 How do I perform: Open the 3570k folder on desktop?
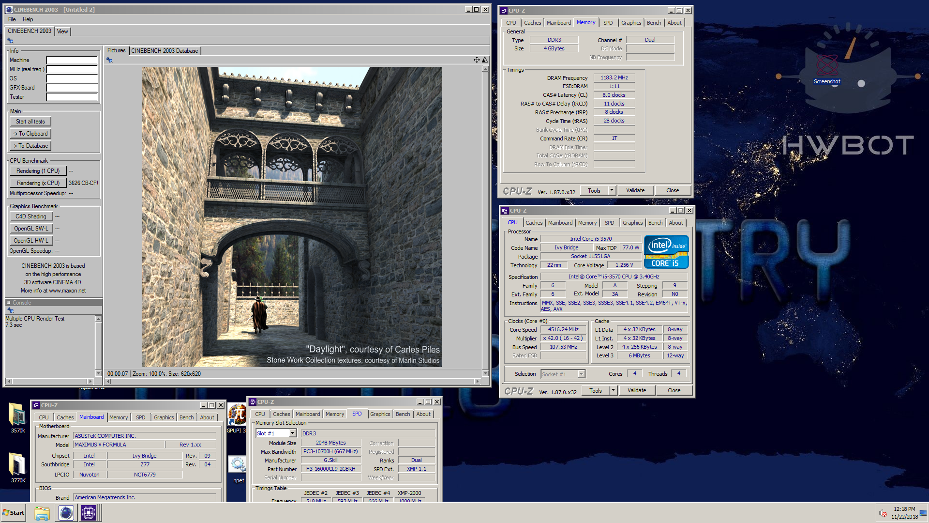17,417
